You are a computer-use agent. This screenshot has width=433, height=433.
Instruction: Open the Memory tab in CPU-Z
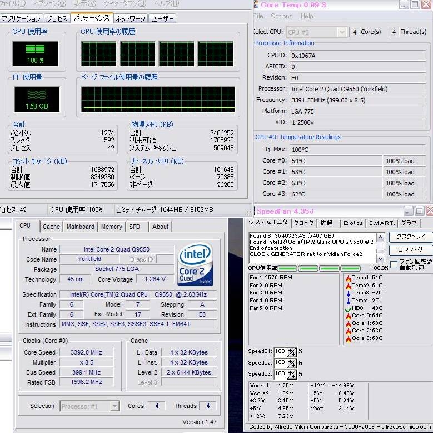click(112, 227)
